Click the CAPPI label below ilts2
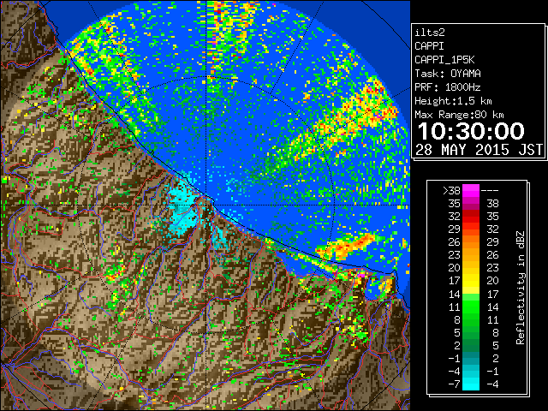The height and width of the screenshot is (411, 548). 429,46
